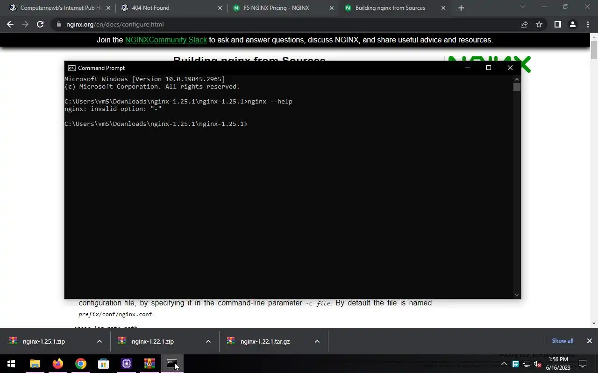598x373 pixels.
Task: Click the Microsoft Windows version line
Action: click(x=145, y=79)
